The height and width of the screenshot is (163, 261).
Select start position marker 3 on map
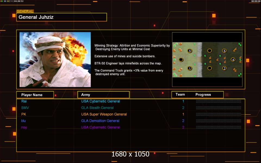(189, 51)
